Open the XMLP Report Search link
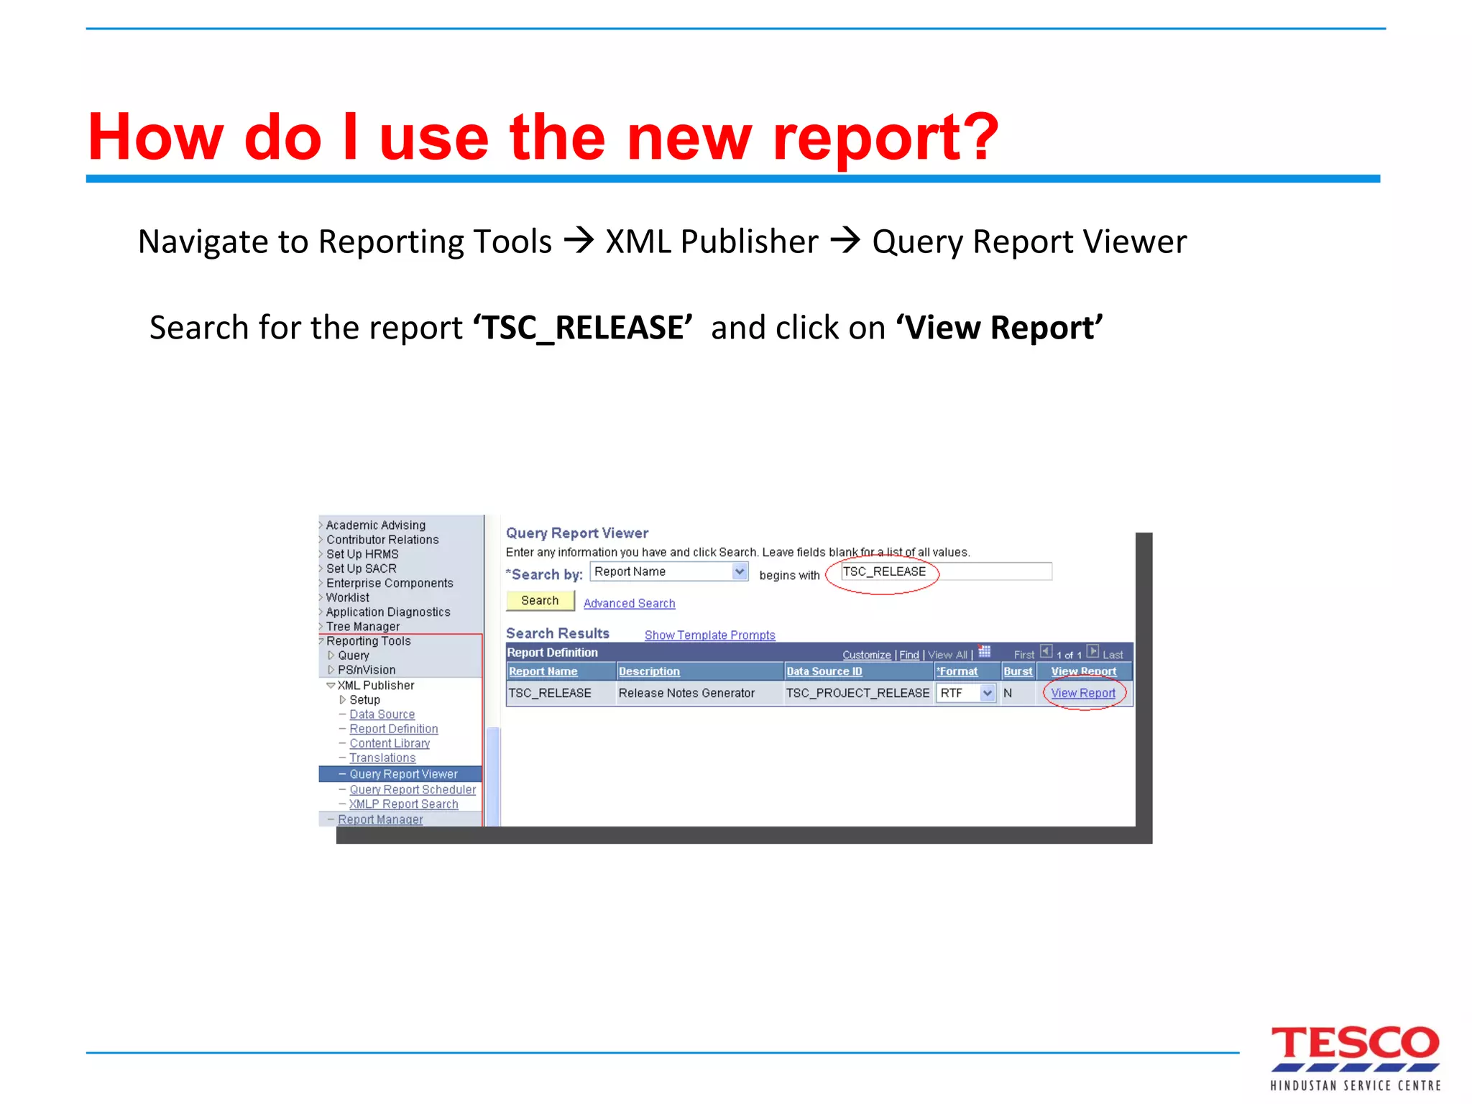Image resolution: width=1472 pixels, height=1104 pixels. click(x=404, y=804)
